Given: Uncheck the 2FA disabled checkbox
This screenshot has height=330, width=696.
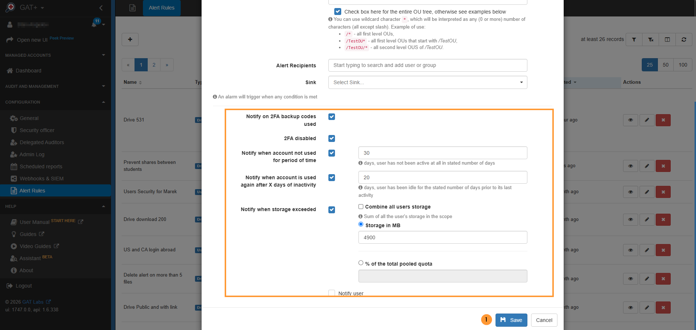Looking at the screenshot, I should 332,138.
